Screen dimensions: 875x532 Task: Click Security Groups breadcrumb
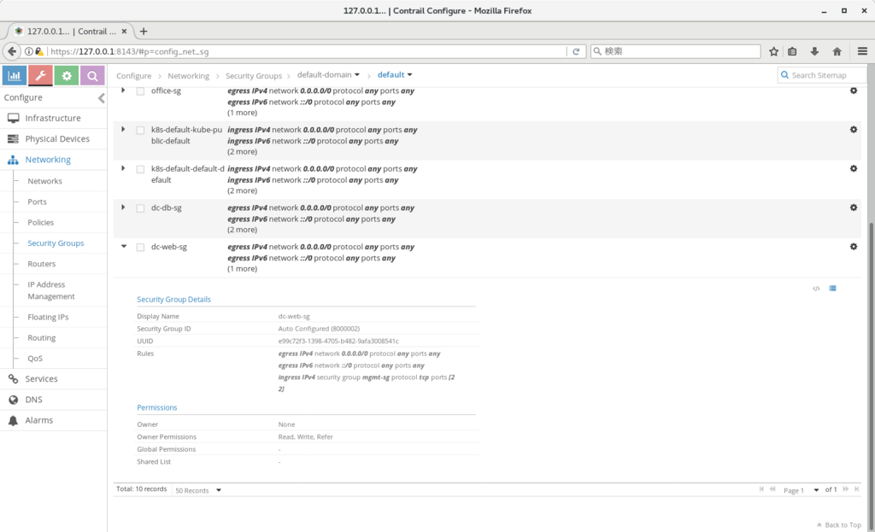253,76
